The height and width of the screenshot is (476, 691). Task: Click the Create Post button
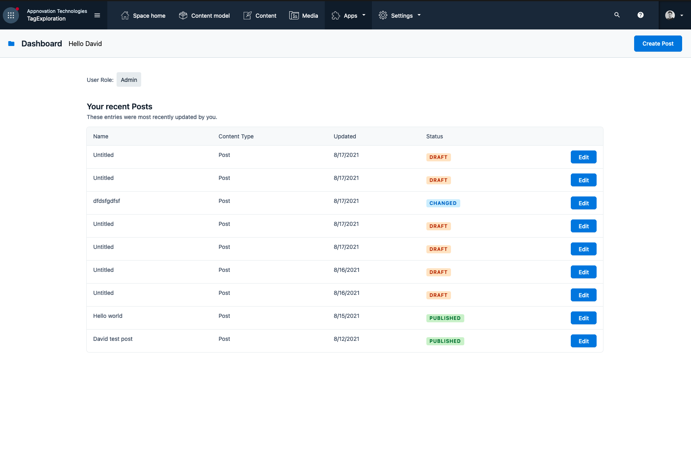(x=658, y=44)
